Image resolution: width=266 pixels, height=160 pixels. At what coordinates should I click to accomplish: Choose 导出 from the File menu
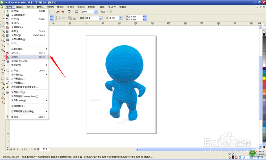(27, 57)
